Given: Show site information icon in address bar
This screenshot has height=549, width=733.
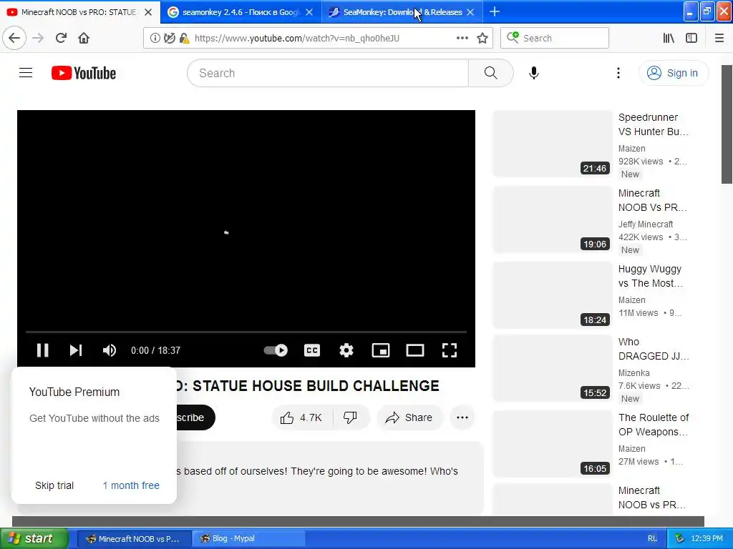Looking at the screenshot, I should (155, 39).
